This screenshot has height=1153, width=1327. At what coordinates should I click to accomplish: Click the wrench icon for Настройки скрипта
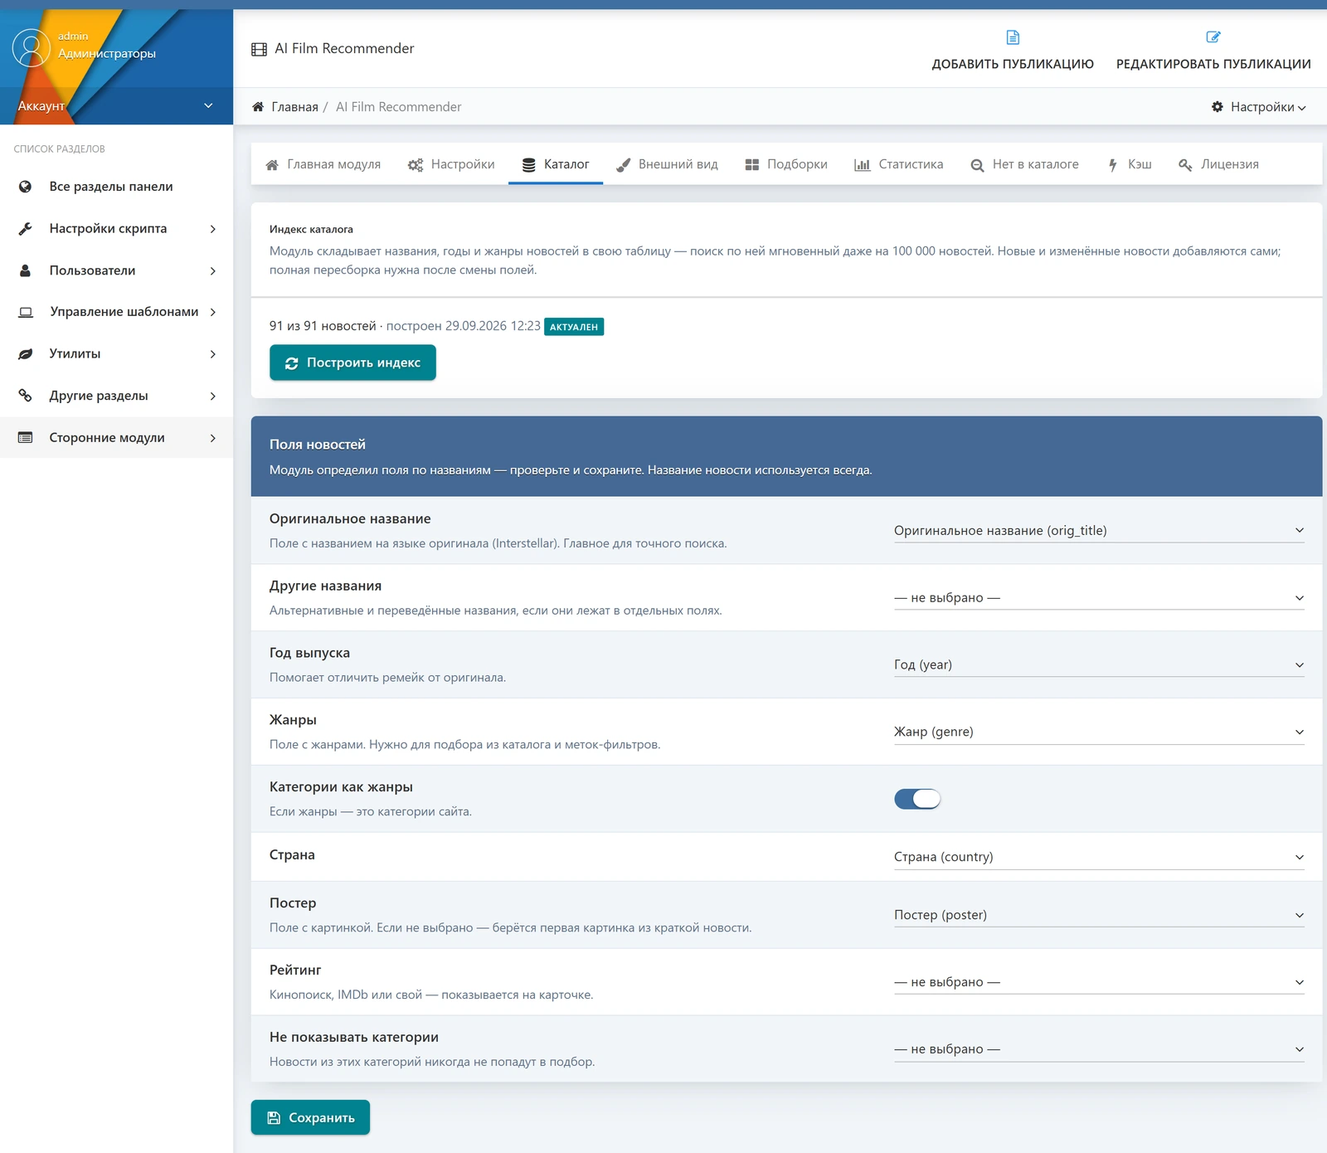pyautogui.click(x=26, y=229)
